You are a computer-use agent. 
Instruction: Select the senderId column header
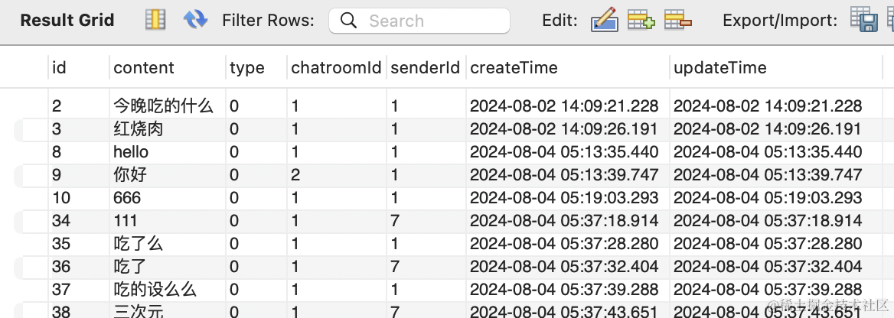pos(425,68)
